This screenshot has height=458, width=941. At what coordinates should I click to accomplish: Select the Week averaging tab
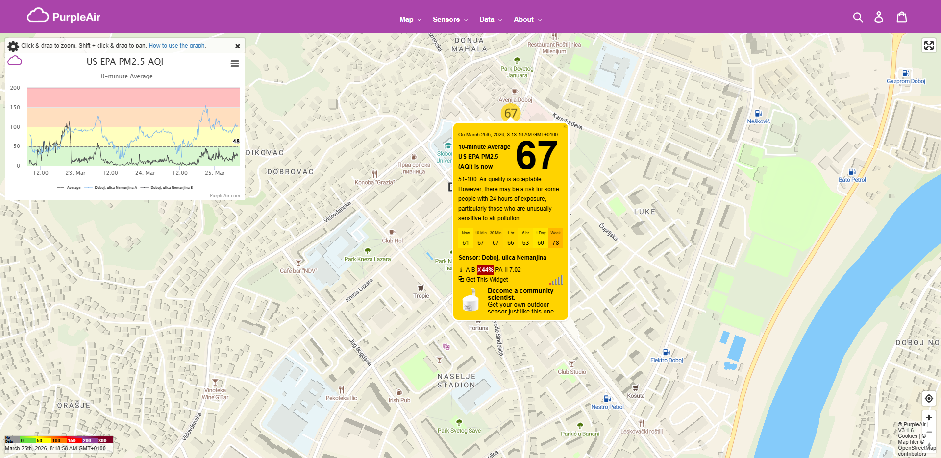[555, 238]
